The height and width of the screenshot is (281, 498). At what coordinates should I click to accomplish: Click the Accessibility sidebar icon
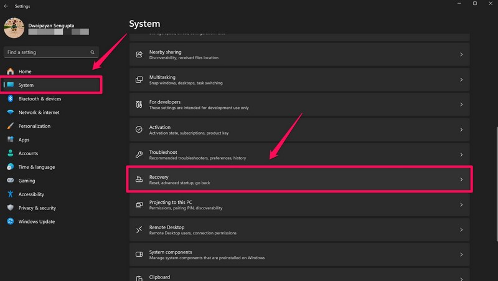[x=11, y=194]
